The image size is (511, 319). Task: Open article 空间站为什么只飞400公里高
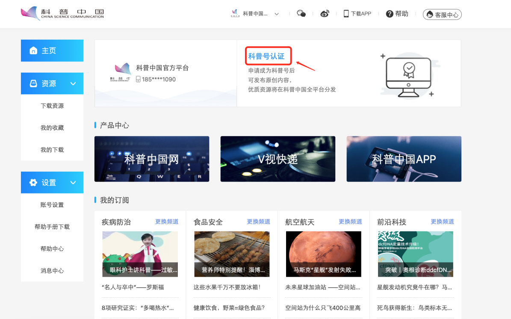323,307
